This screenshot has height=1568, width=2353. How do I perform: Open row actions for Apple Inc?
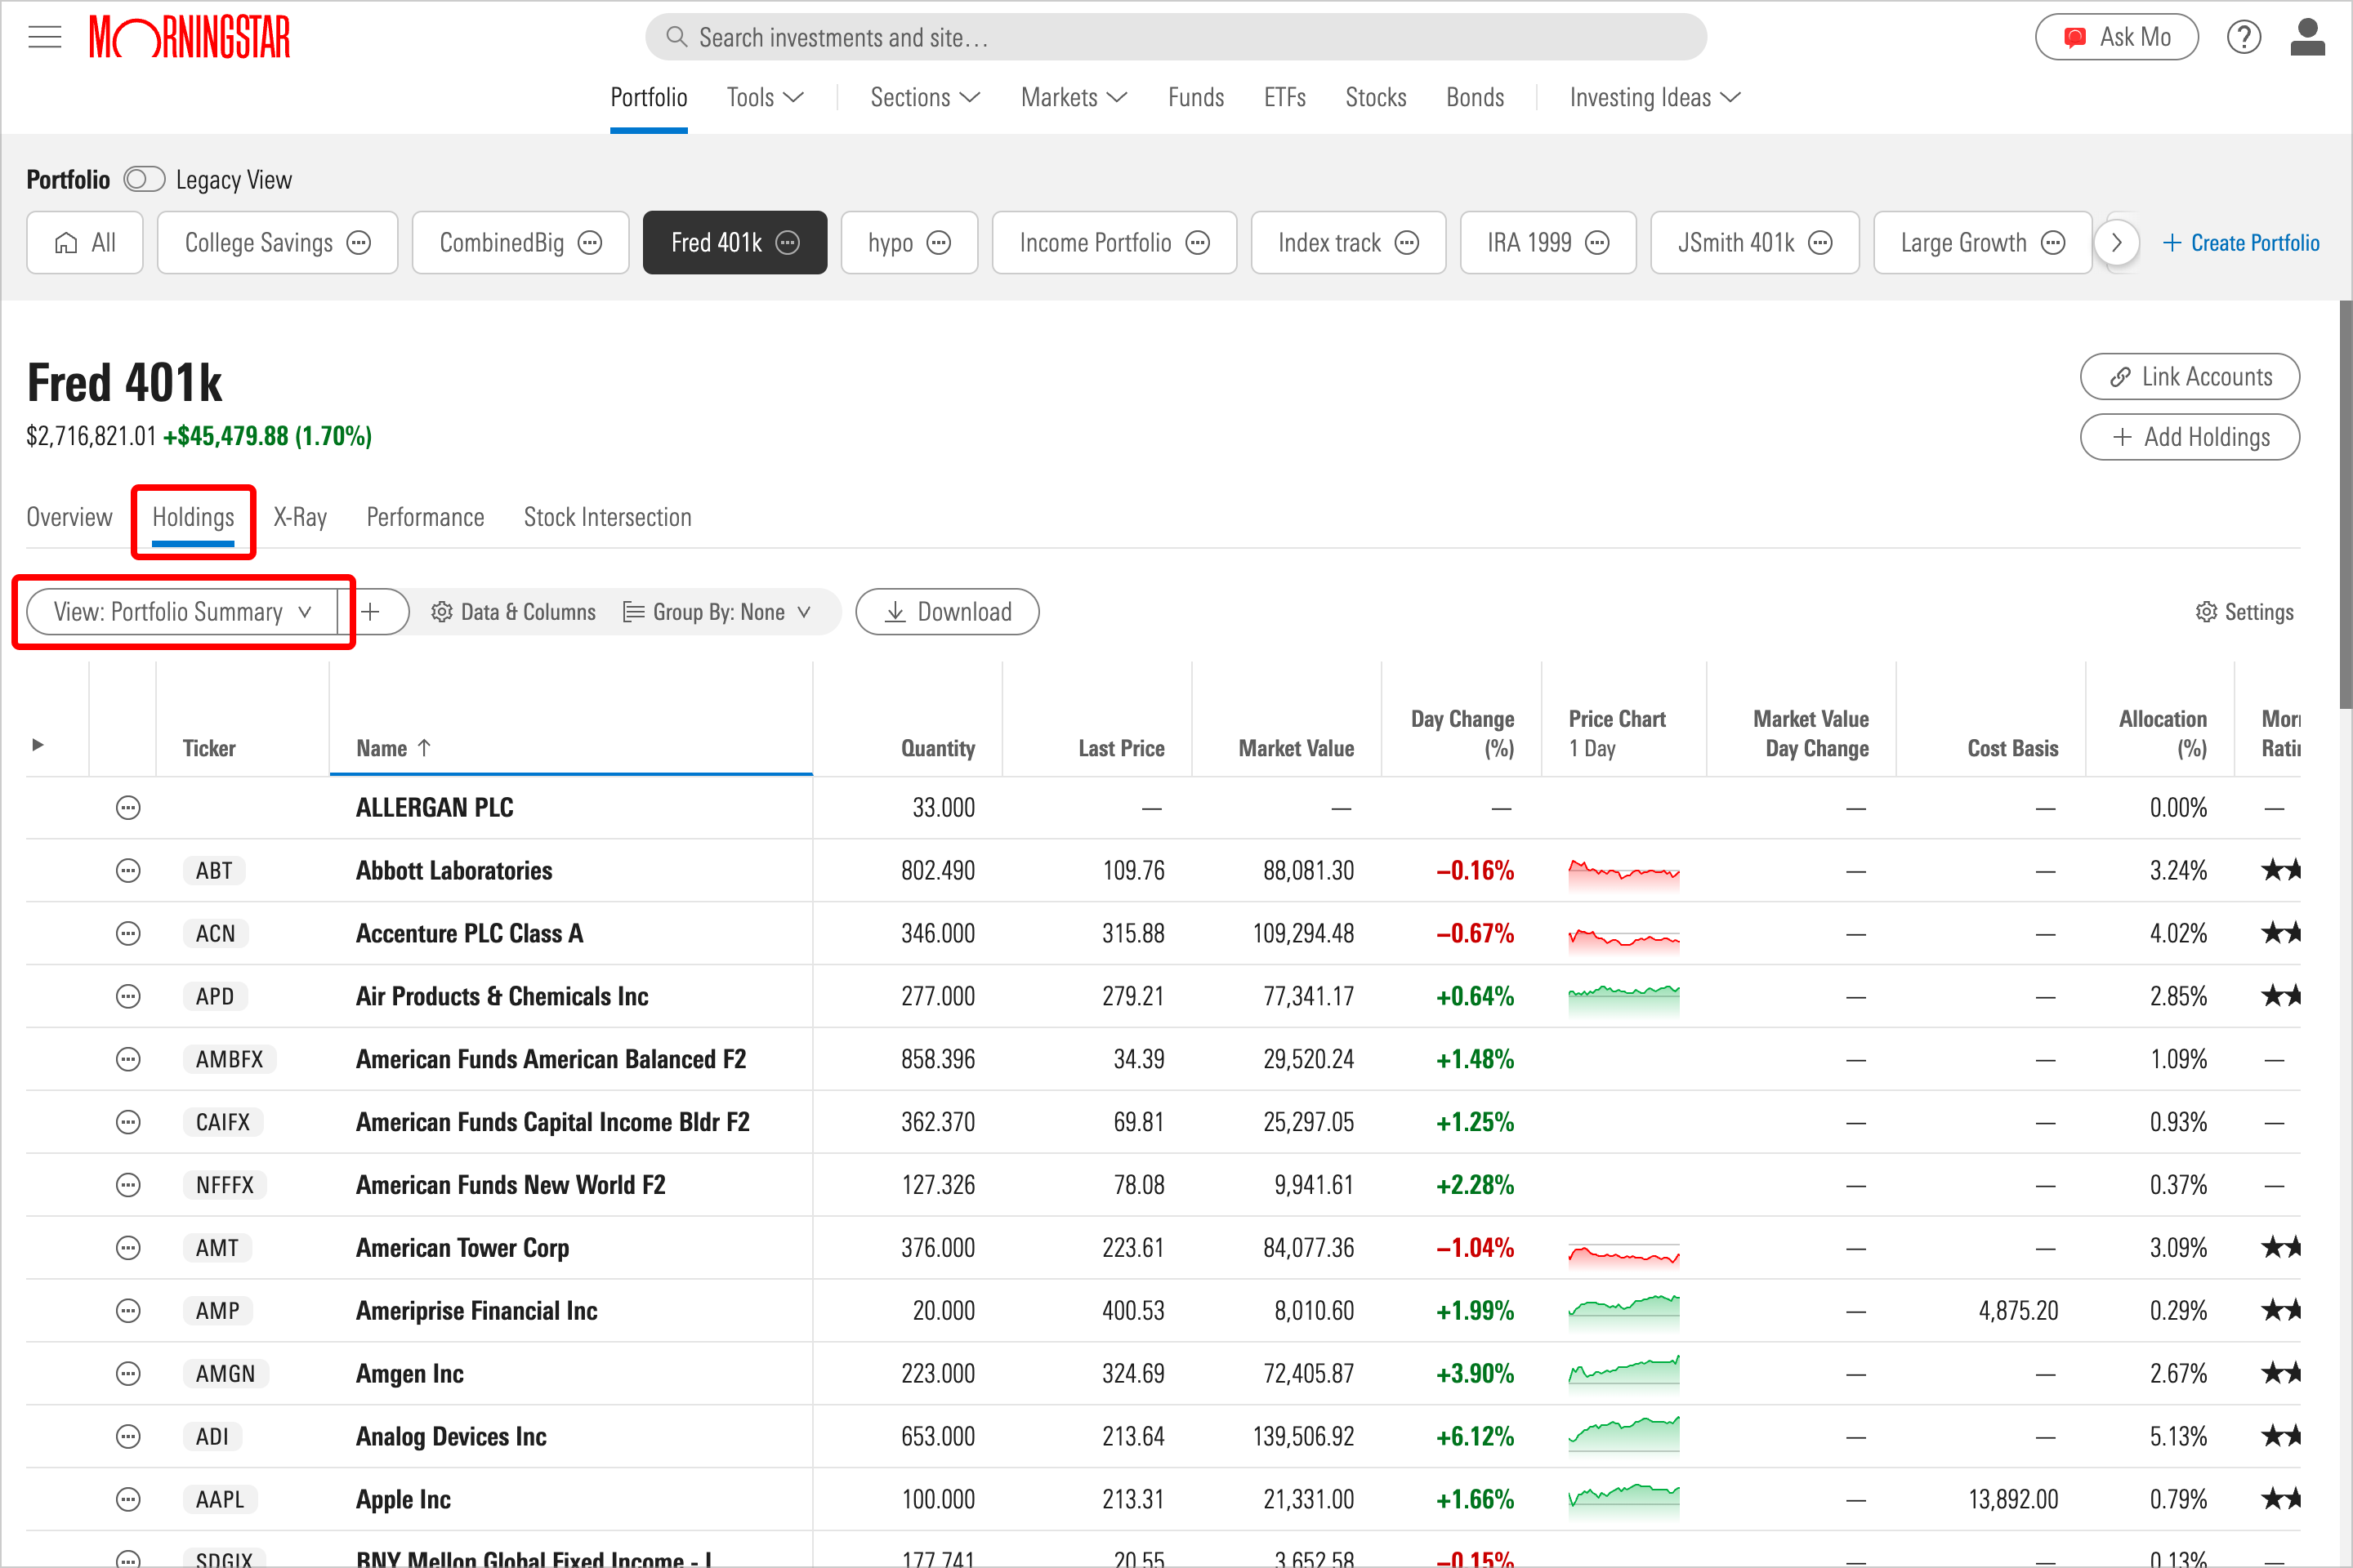[128, 1500]
